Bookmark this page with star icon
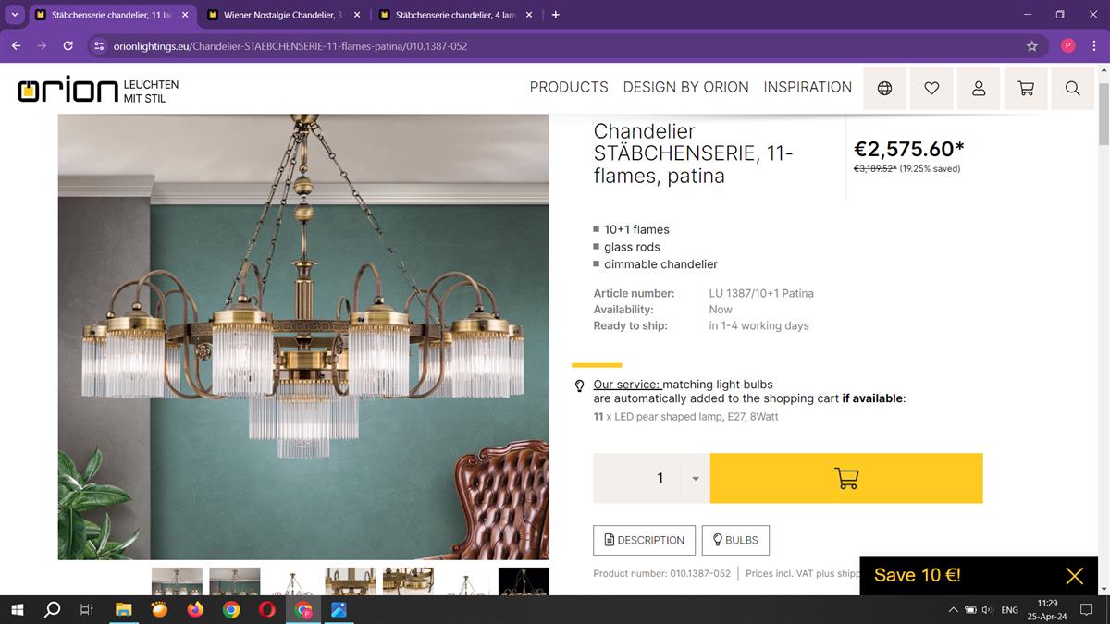 point(1032,45)
